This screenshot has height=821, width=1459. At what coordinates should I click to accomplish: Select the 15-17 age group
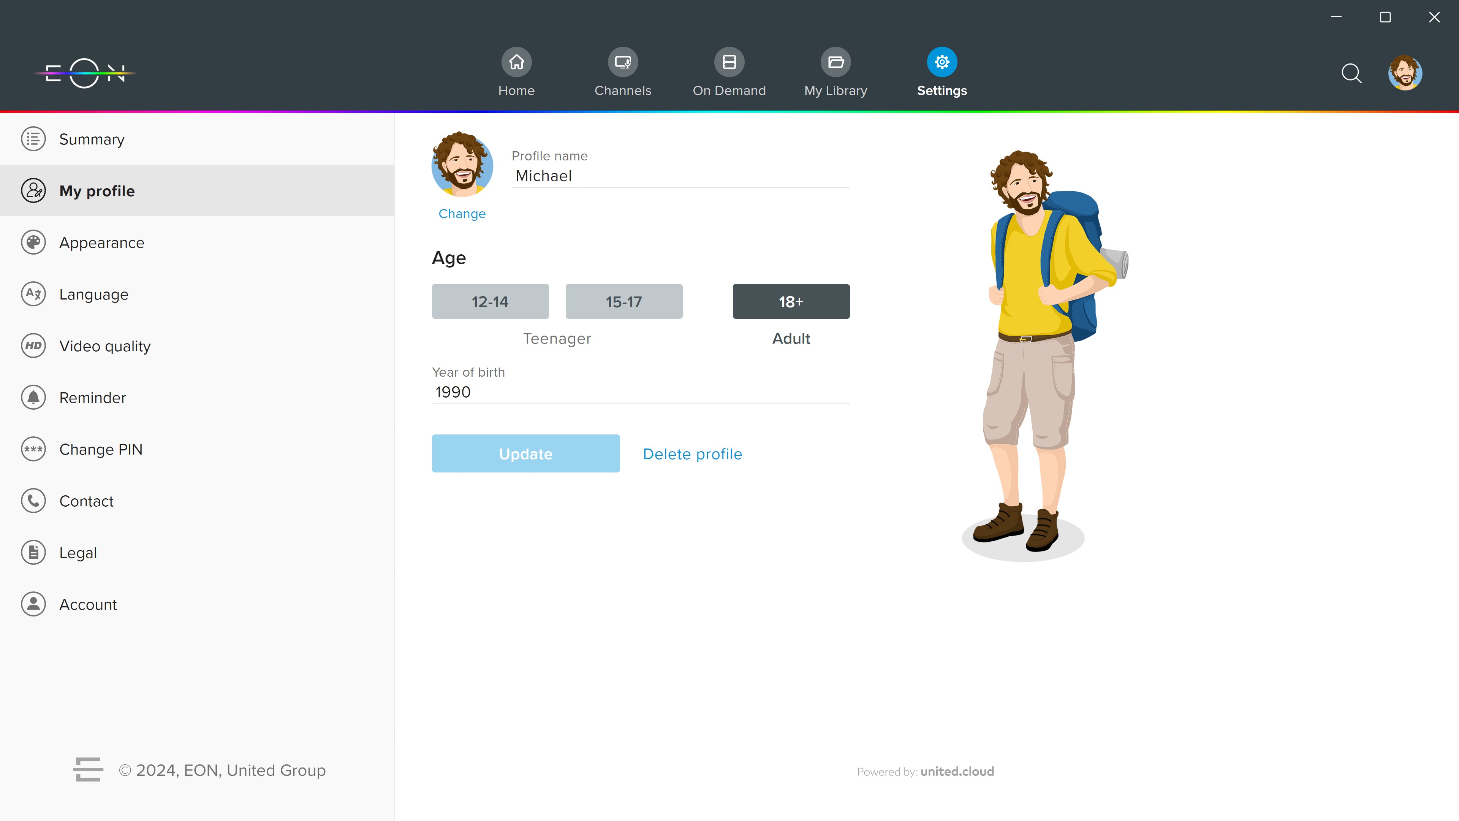coord(623,301)
